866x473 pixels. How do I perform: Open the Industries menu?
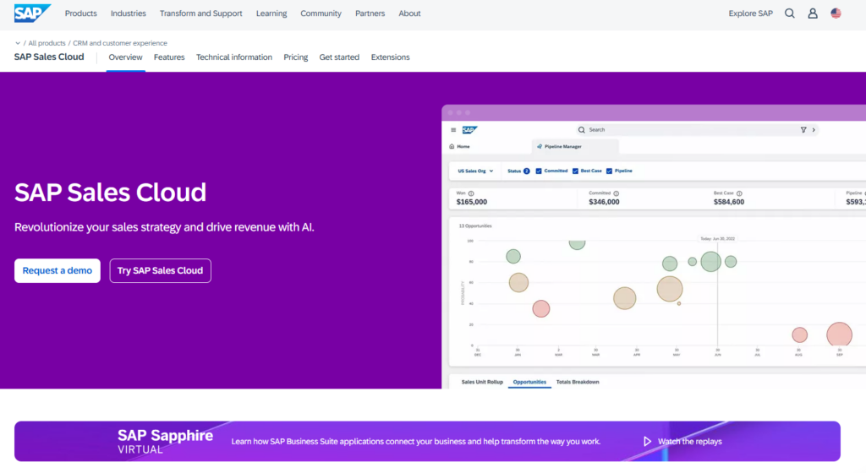pyautogui.click(x=129, y=14)
